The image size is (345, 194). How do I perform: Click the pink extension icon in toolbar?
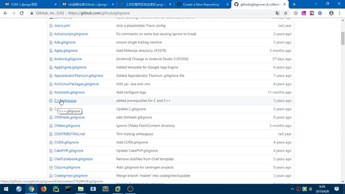point(304,13)
